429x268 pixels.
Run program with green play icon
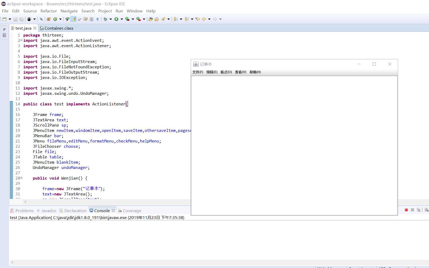click(116, 19)
